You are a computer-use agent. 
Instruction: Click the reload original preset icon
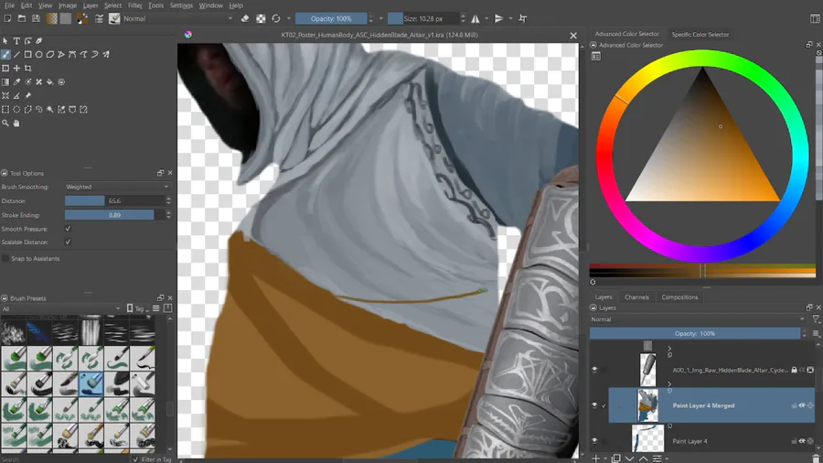(276, 18)
